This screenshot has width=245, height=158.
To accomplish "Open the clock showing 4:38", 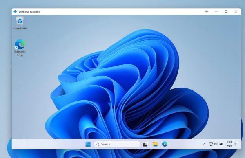I will [229, 144].
